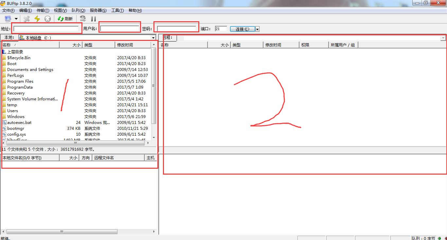The image size is (447, 240).
Task: Open the 文件(F) menu
Action: pyautogui.click(x=8, y=10)
